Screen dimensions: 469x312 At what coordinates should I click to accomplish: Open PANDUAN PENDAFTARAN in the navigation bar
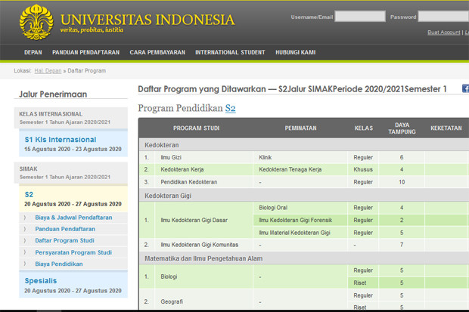click(85, 52)
